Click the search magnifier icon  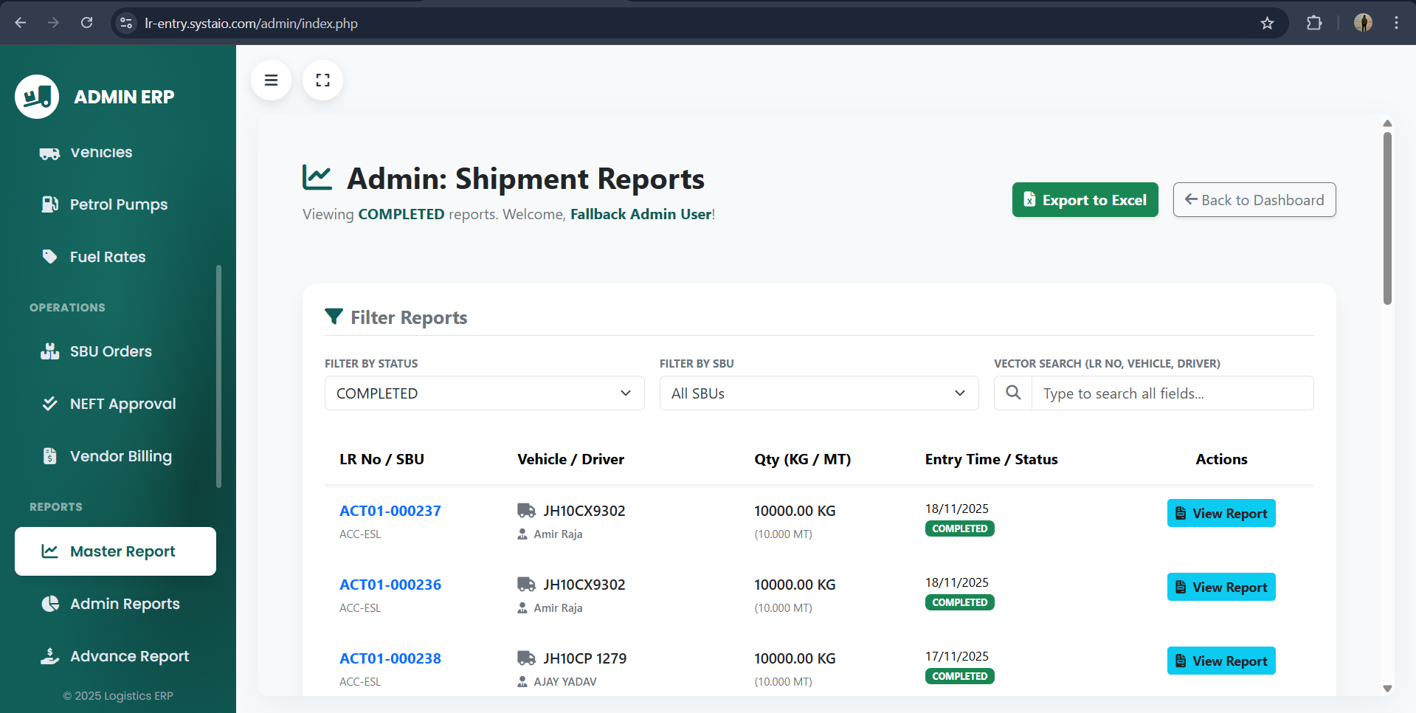[1013, 393]
